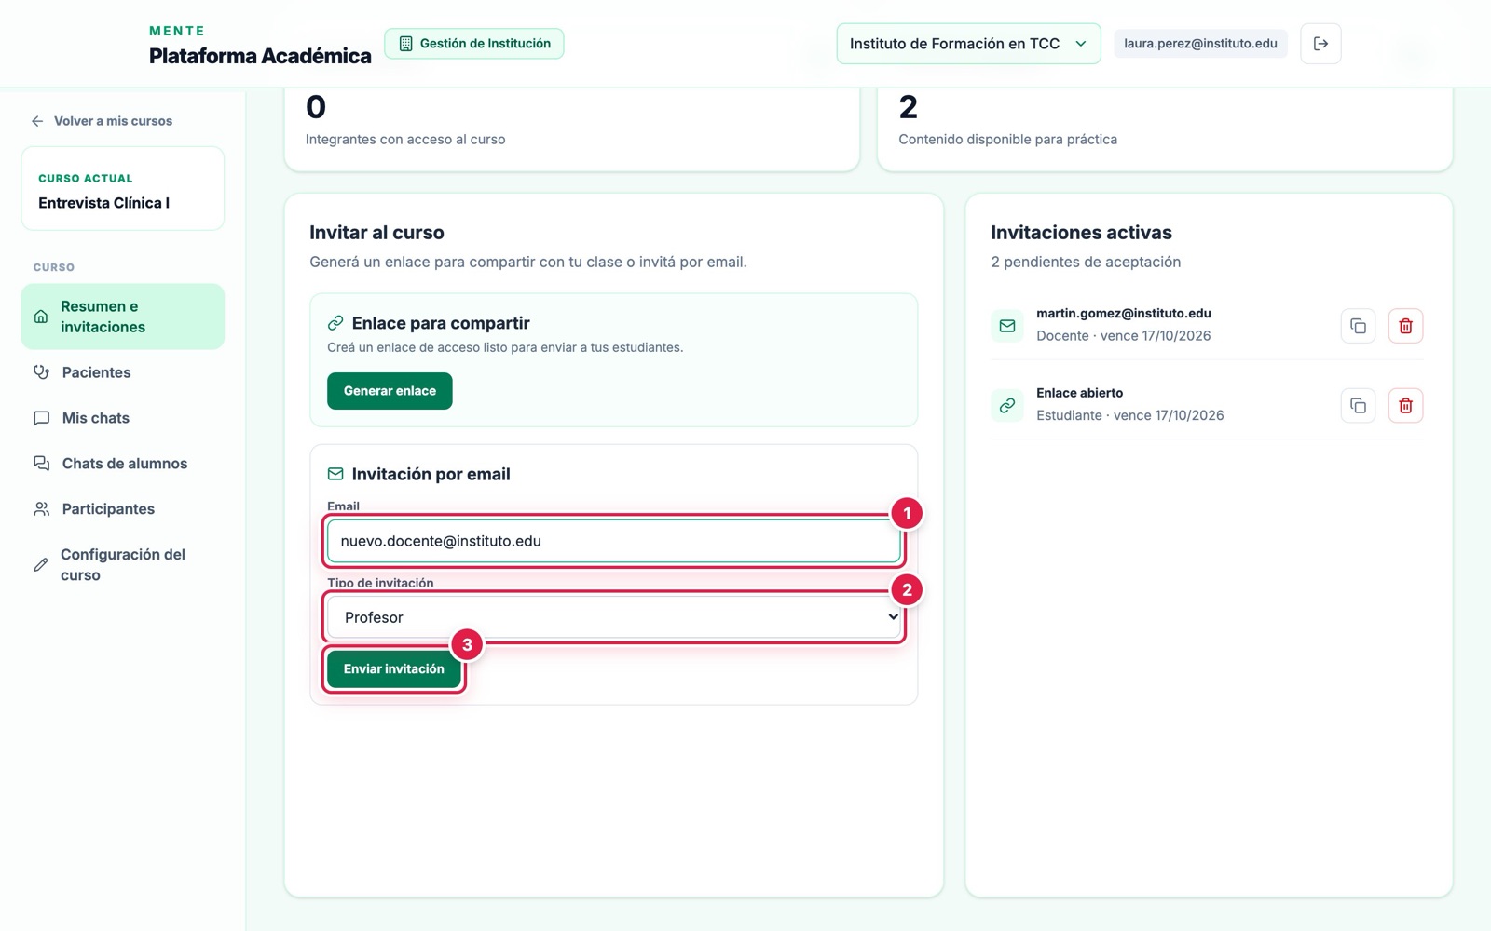Image resolution: width=1491 pixels, height=931 pixels.
Task: Click the logout icon in header
Action: 1320,44
